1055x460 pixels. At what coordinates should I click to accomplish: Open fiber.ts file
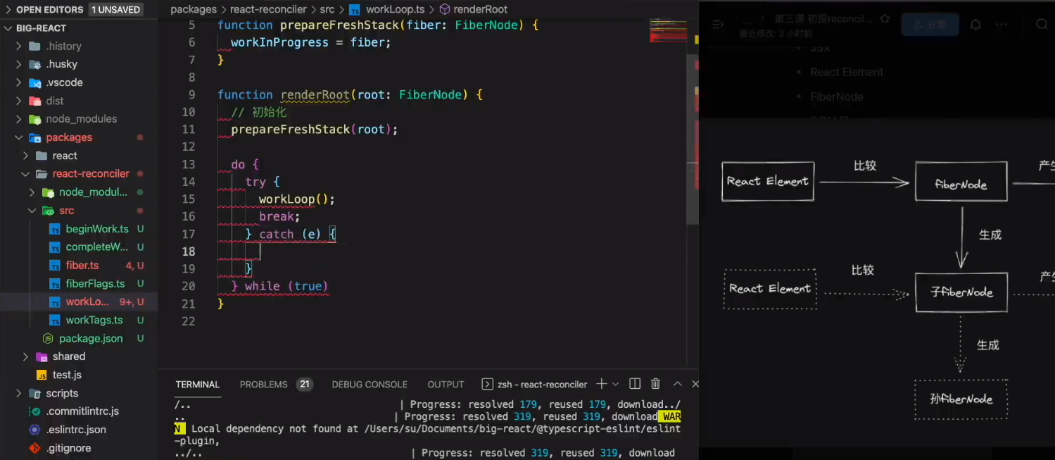[x=82, y=266]
